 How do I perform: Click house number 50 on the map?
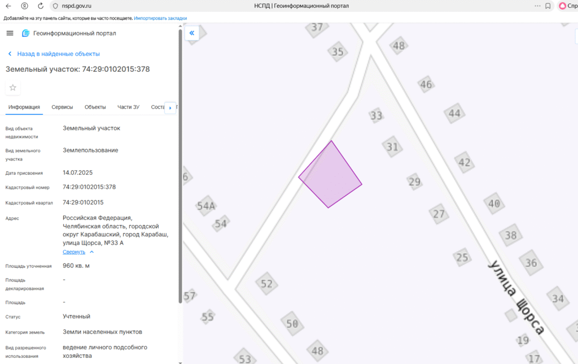pyautogui.click(x=292, y=324)
